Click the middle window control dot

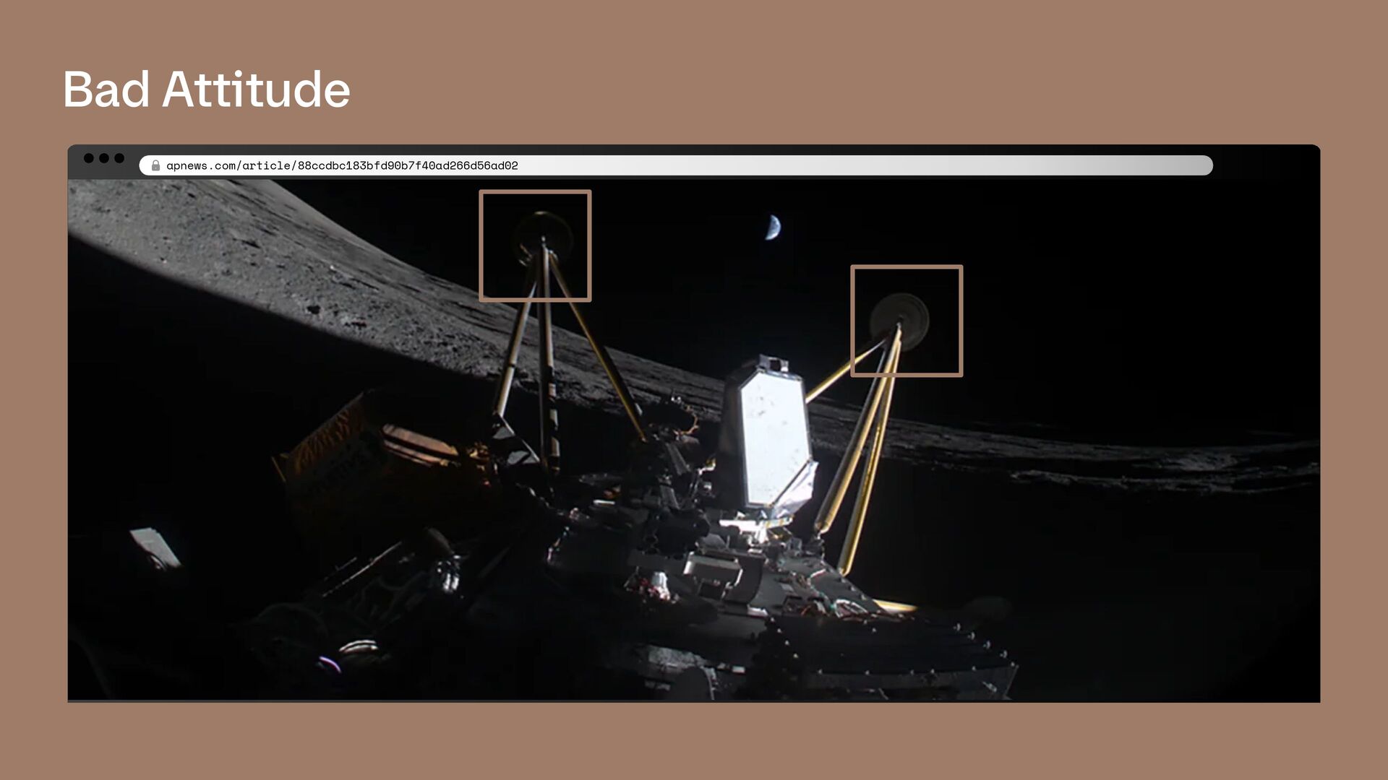104,158
